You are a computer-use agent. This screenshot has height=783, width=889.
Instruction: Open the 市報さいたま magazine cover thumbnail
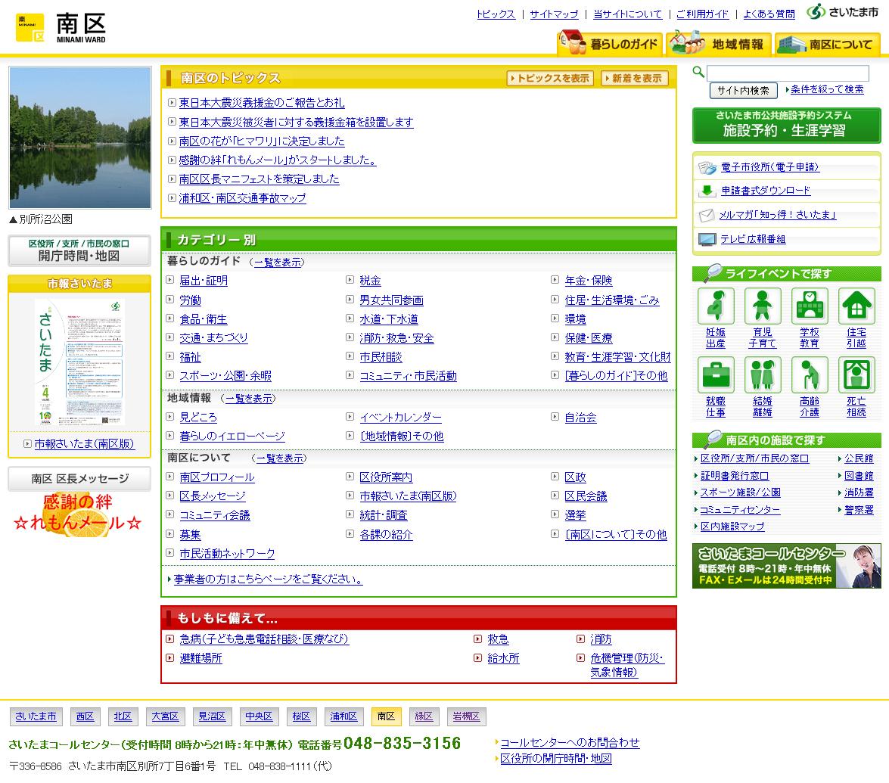coord(80,362)
